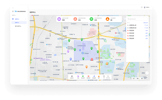The image size is (162, 100).
Task: Collapse the 指挥中心 sidebar menu group
Action: [x=26, y=19]
